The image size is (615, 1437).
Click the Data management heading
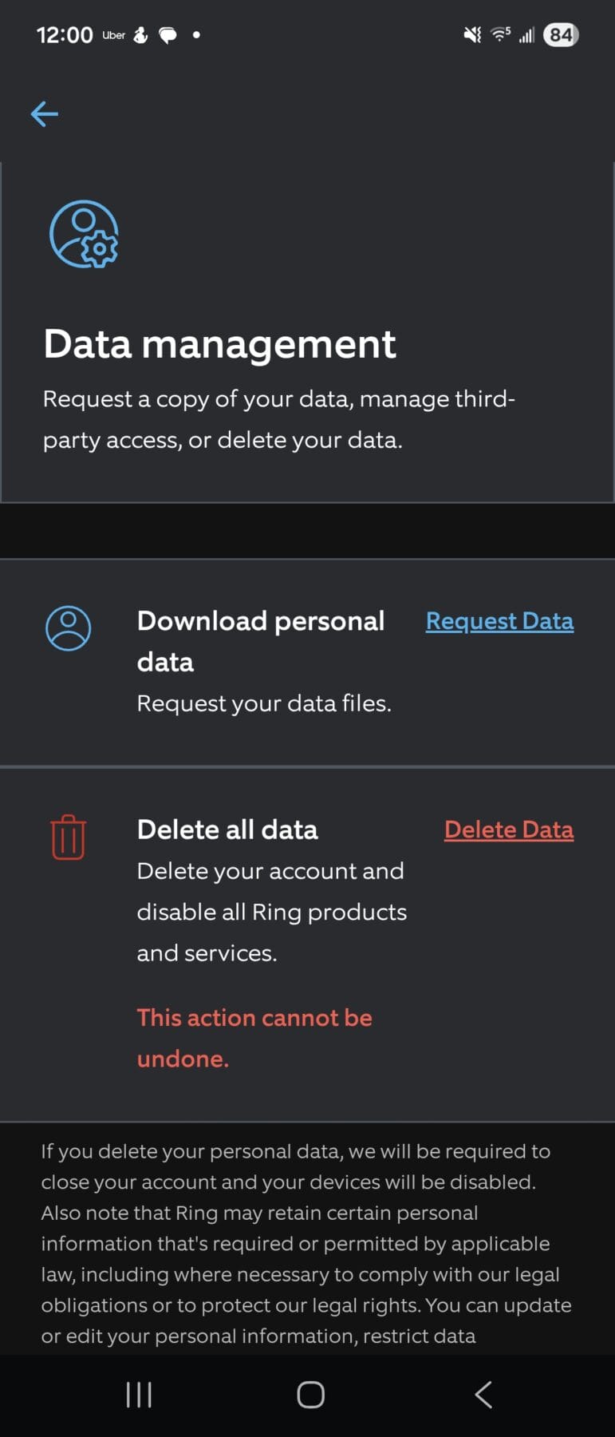coord(219,344)
